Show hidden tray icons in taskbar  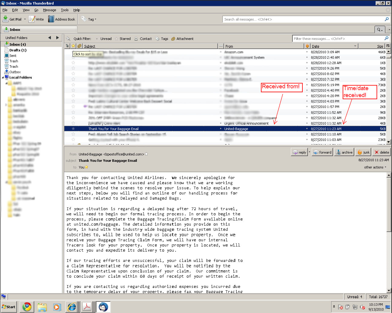(x=334, y=306)
